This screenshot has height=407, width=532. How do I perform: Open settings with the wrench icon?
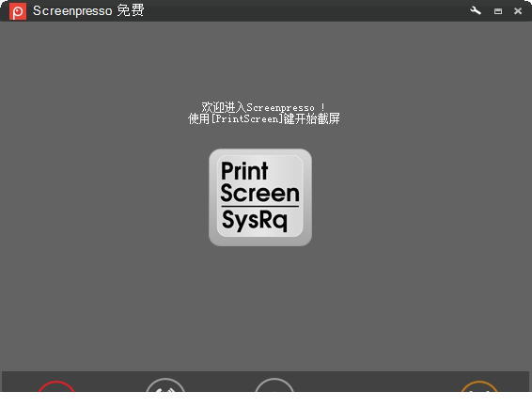(476, 11)
